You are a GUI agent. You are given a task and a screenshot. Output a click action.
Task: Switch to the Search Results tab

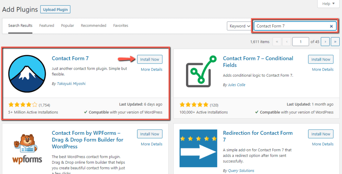(20, 25)
